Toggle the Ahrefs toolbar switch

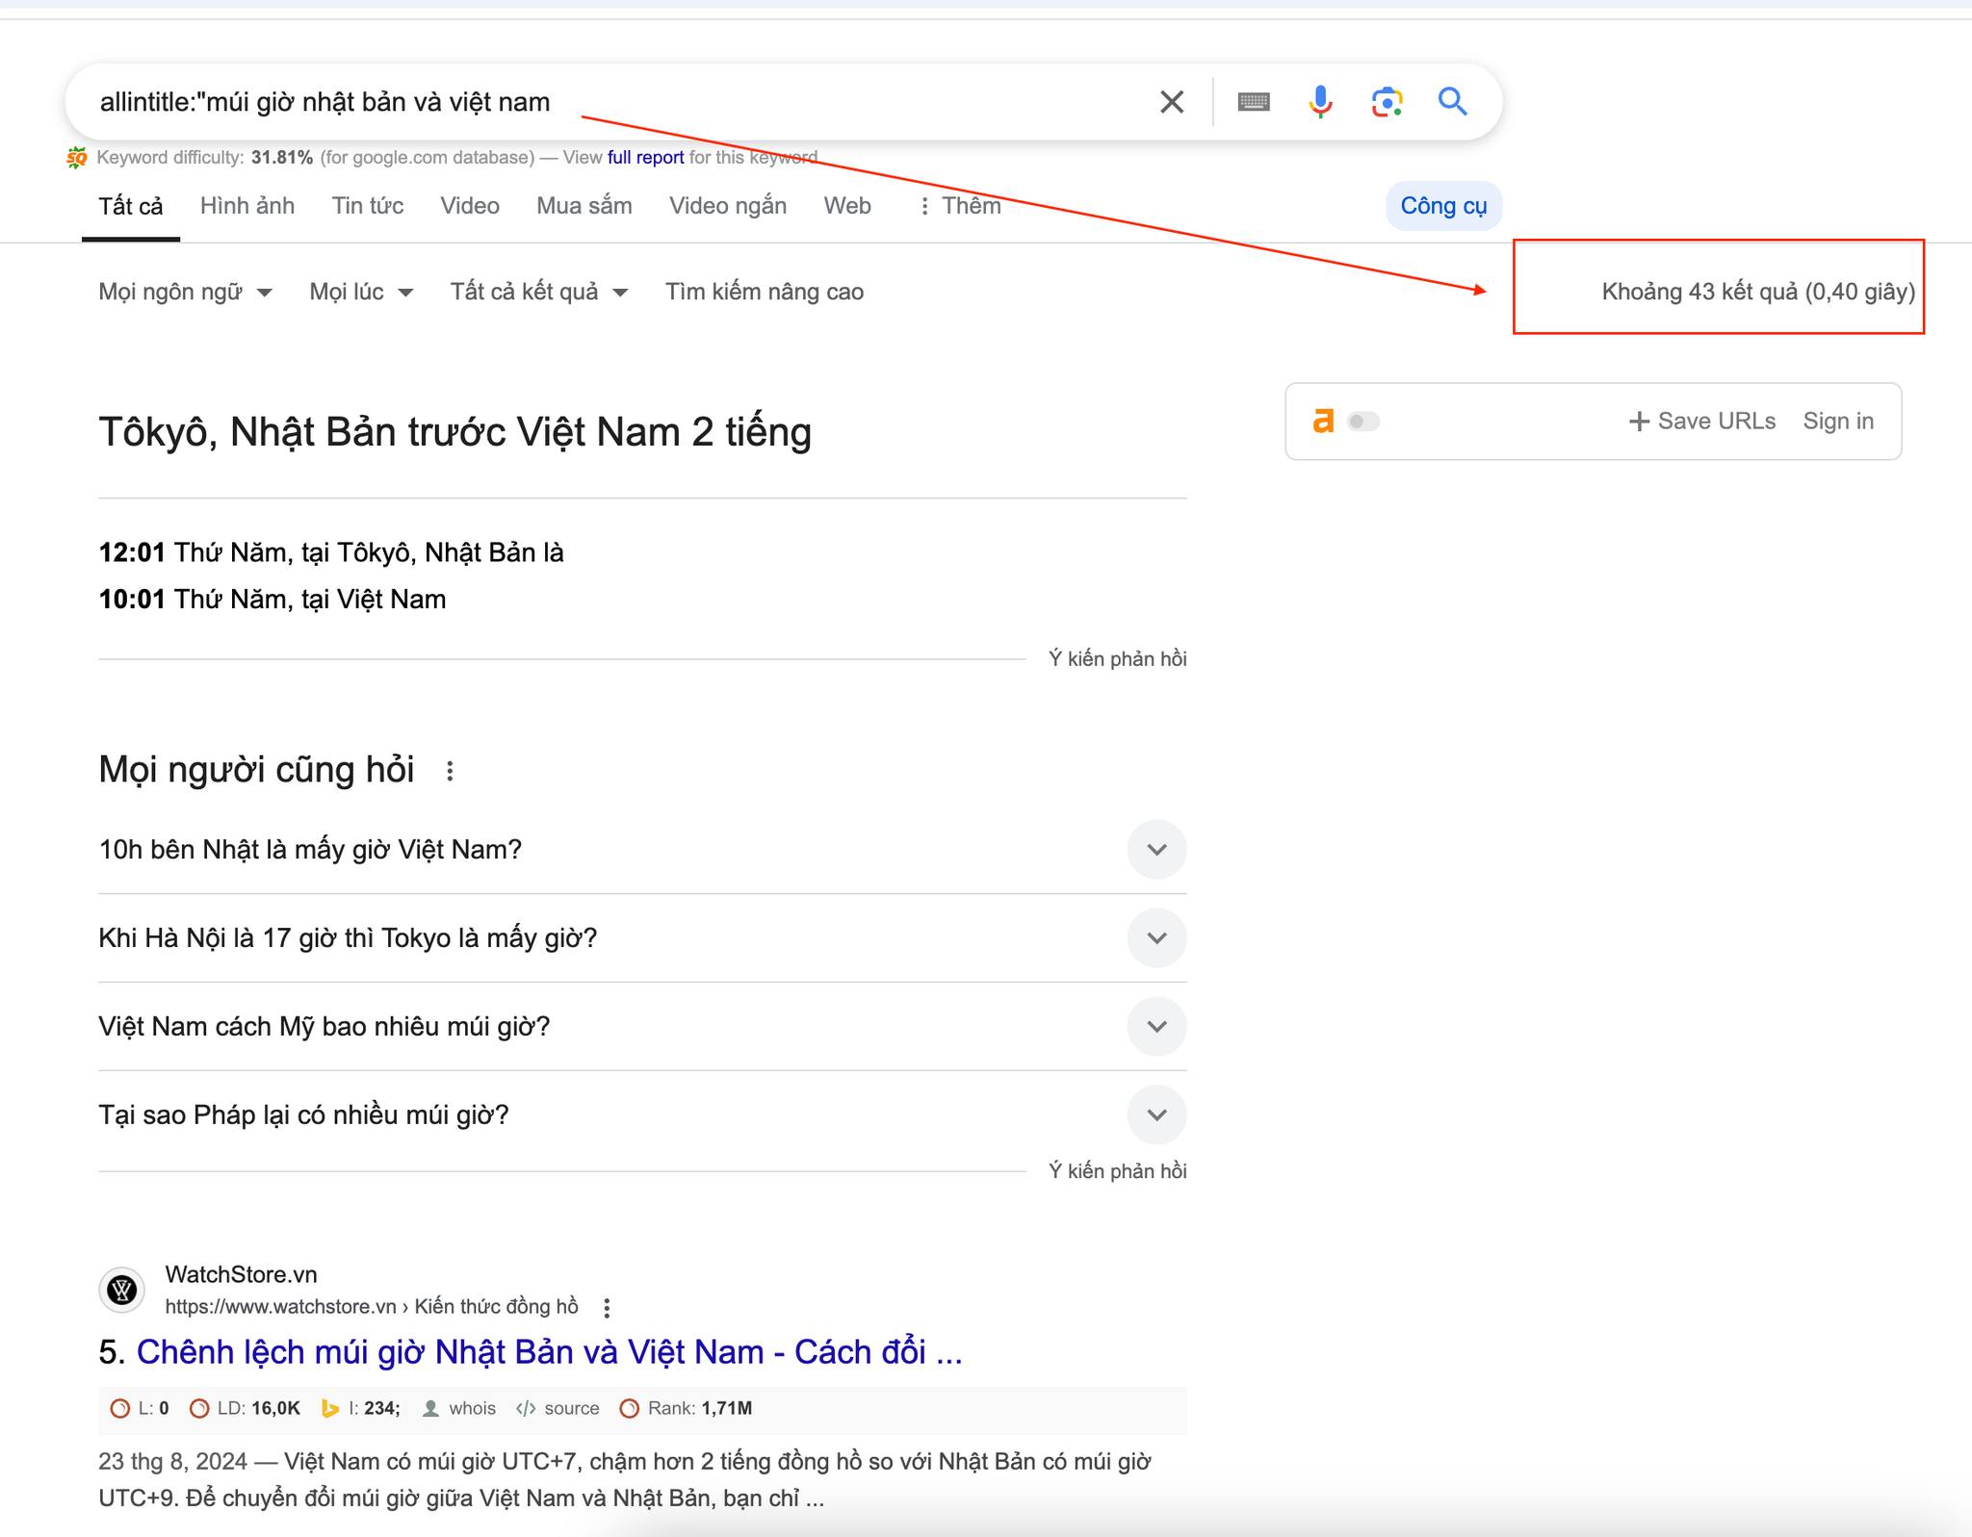(x=1363, y=422)
